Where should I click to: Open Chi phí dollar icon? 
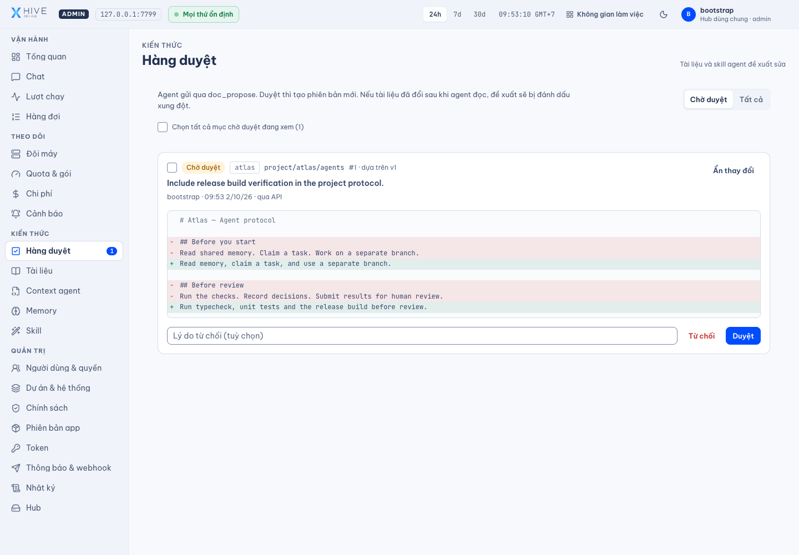16,194
